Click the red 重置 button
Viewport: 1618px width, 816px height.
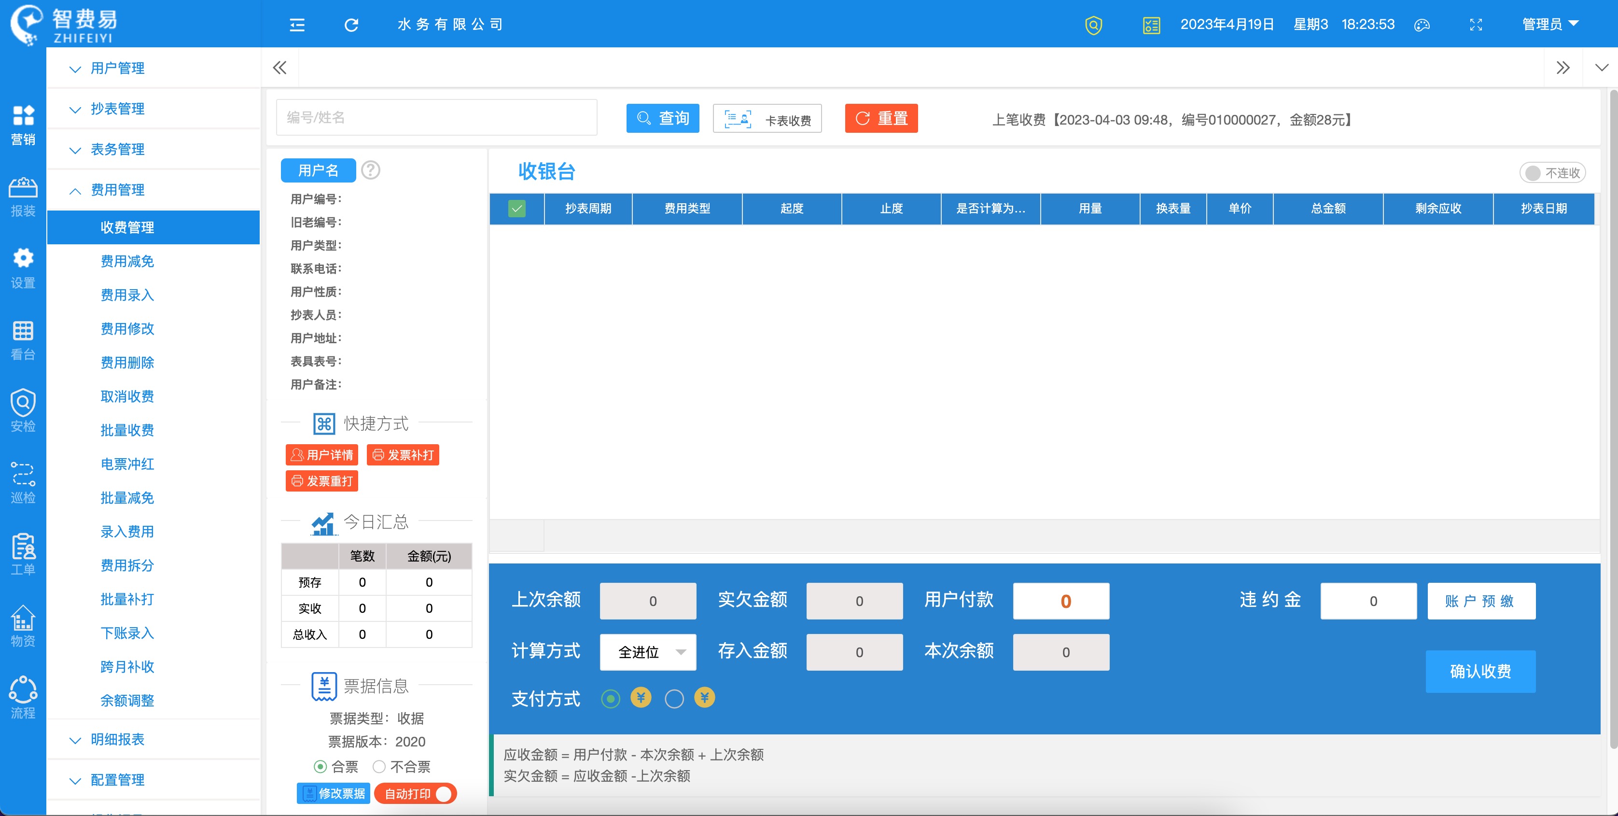[881, 118]
